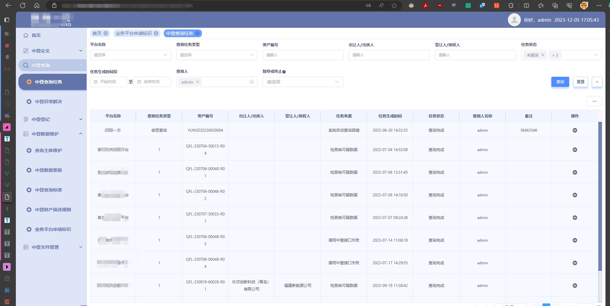
Task: Close the 首页 page tab
Action: 106,33
